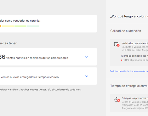The image size is (148, 116).
Task: Click 'ventas nuevas entregadas a tiempo al correo'
Action: pyautogui.click(x=30, y=77)
